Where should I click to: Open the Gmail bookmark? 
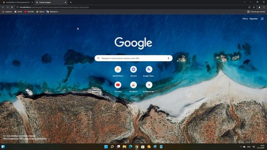point(18,12)
